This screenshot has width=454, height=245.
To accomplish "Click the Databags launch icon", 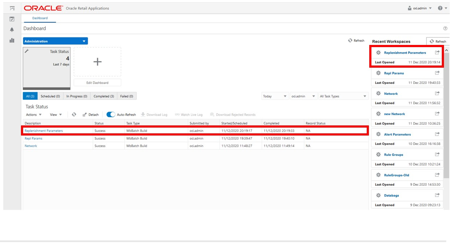I will [x=437, y=195].
